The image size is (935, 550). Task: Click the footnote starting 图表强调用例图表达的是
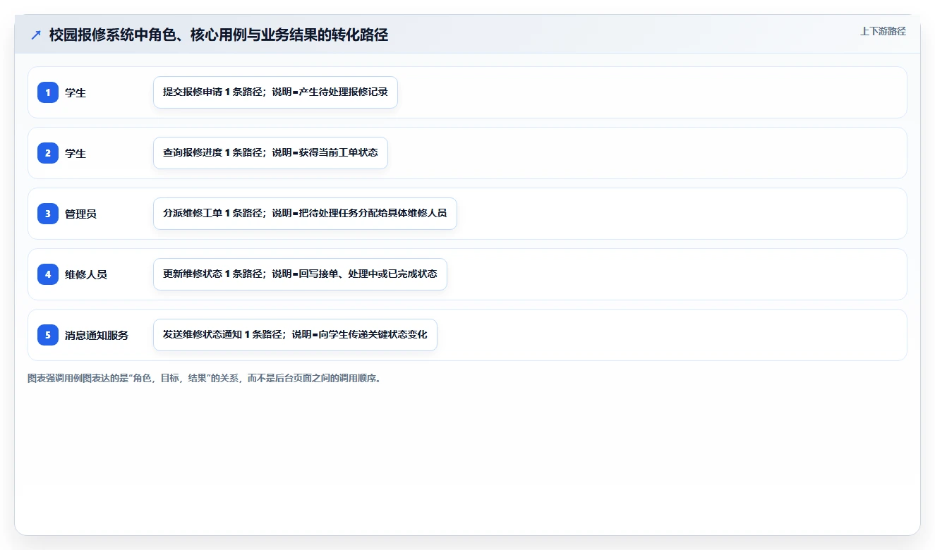click(x=205, y=379)
